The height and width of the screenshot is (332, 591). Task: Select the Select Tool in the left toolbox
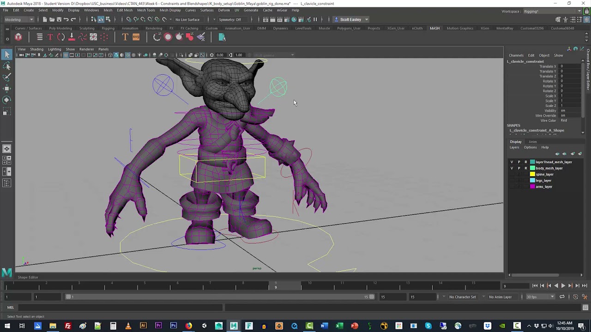coord(7,54)
